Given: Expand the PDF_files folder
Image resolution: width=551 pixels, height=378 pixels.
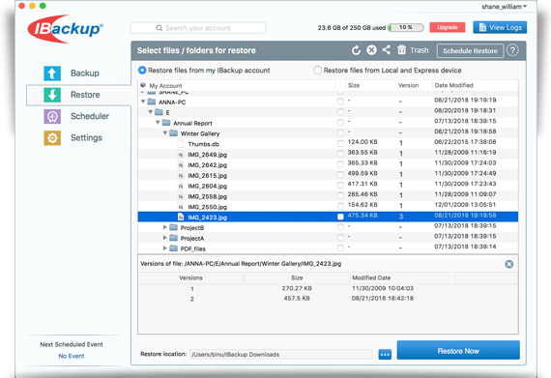Looking at the screenshot, I should pyautogui.click(x=164, y=248).
